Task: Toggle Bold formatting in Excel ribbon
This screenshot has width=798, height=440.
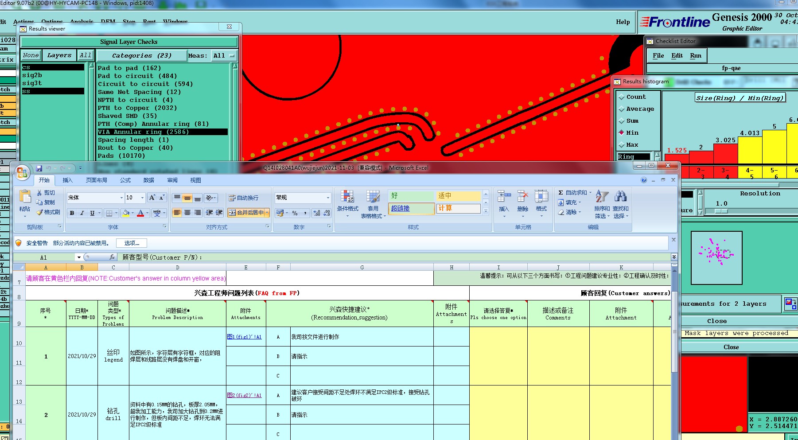Action: pos(72,213)
